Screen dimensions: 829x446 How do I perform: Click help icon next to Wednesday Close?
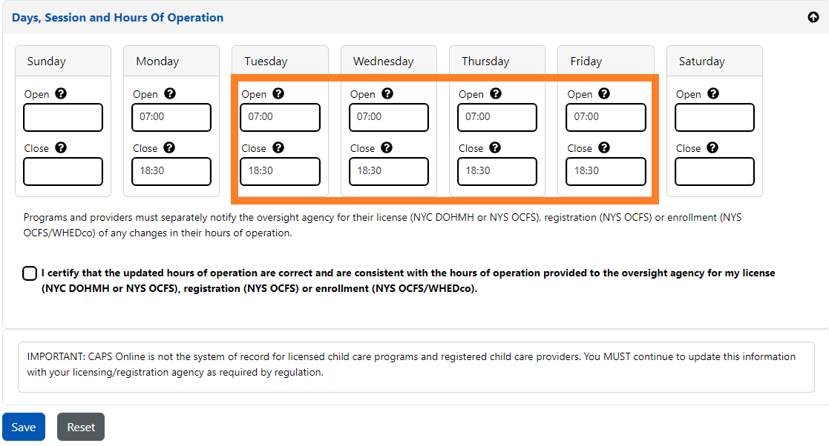[x=387, y=148]
